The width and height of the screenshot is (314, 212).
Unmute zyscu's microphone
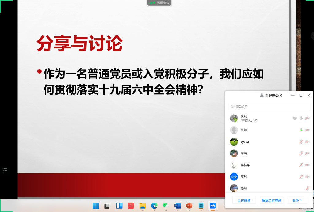[x=301, y=142]
